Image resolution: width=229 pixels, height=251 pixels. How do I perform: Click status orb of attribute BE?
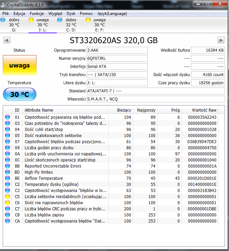(x=7, y=178)
